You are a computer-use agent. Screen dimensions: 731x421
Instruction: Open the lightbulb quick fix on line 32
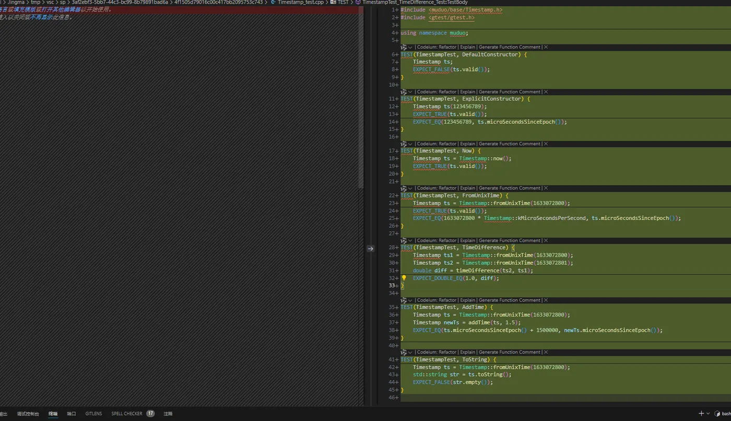[x=404, y=278]
